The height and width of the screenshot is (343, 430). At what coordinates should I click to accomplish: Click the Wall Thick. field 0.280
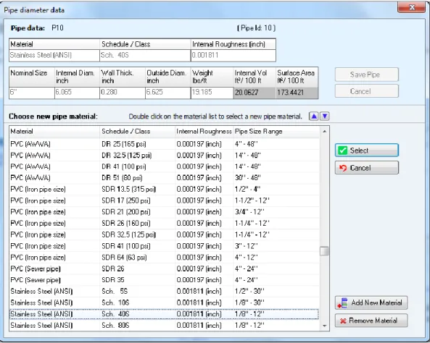pyautogui.click(x=123, y=93)
